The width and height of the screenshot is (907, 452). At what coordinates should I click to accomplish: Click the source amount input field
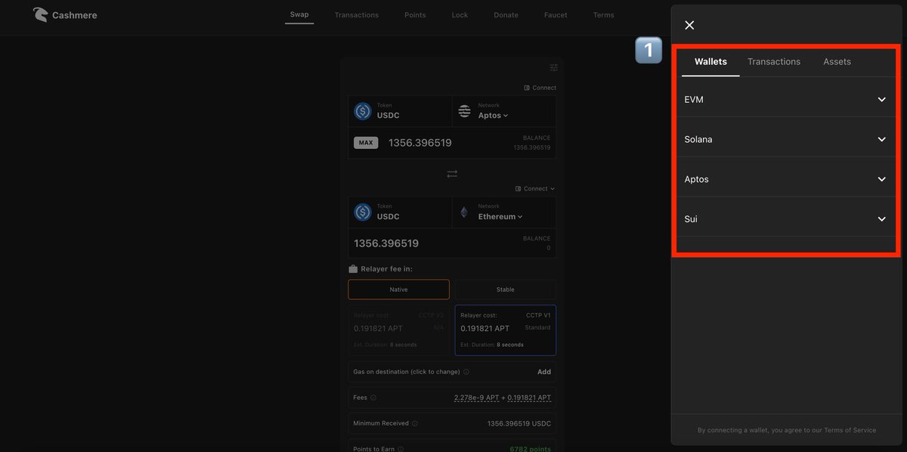pos(419,143)
